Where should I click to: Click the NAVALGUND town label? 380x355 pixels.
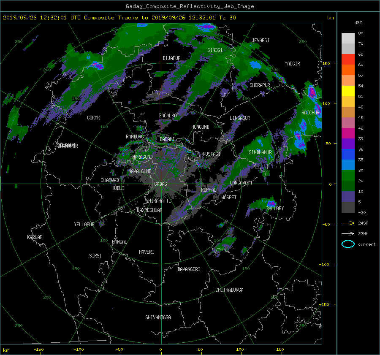click(x=140, y=171)
